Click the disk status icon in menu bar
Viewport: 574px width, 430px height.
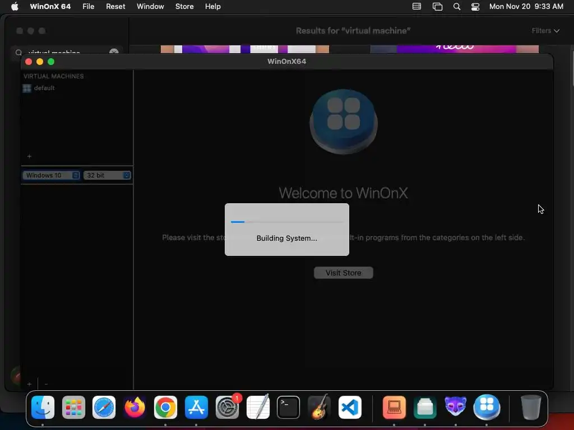click(416, 7)
